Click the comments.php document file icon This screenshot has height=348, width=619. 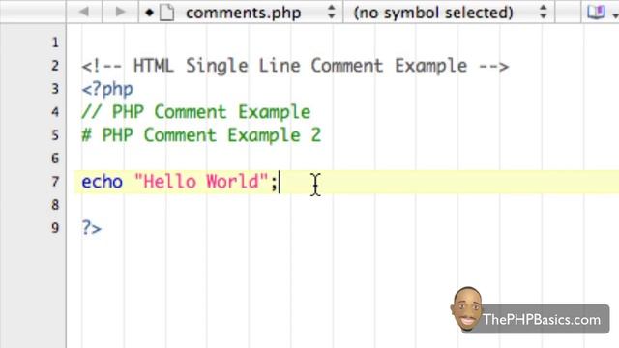(x=167, y=13)
